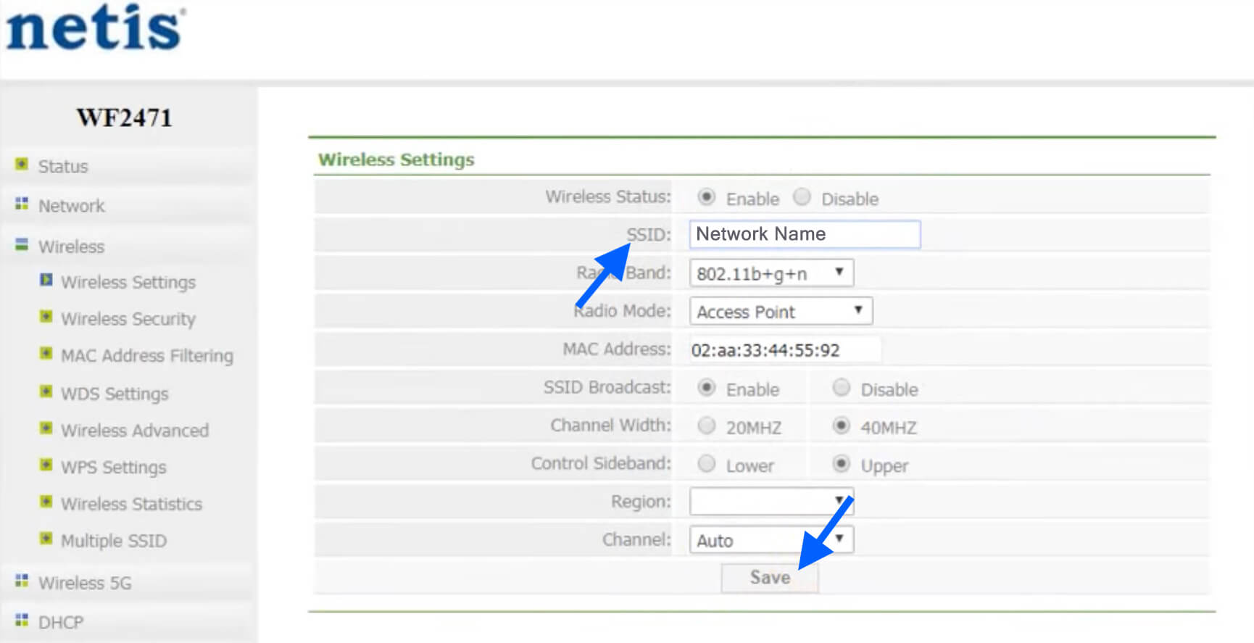Choose Lower control sideband
The width and height of the screenshot is (1254, 643).
coord(707,464)
